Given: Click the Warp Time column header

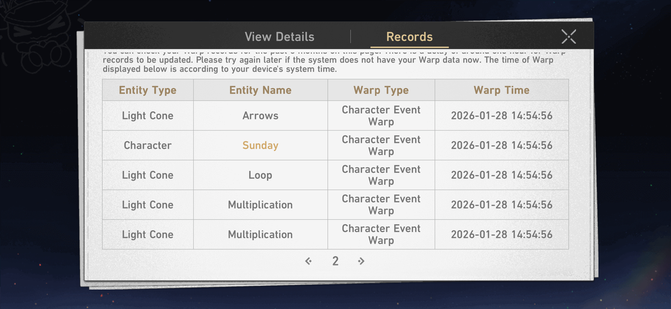Looking at the screenshot, I should pos(502,90).
